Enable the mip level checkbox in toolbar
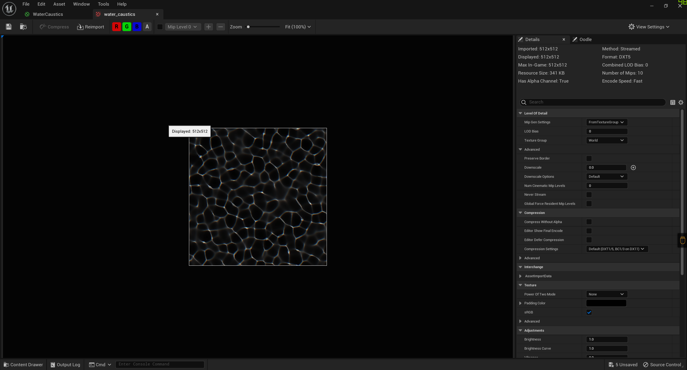 point(160,27)
